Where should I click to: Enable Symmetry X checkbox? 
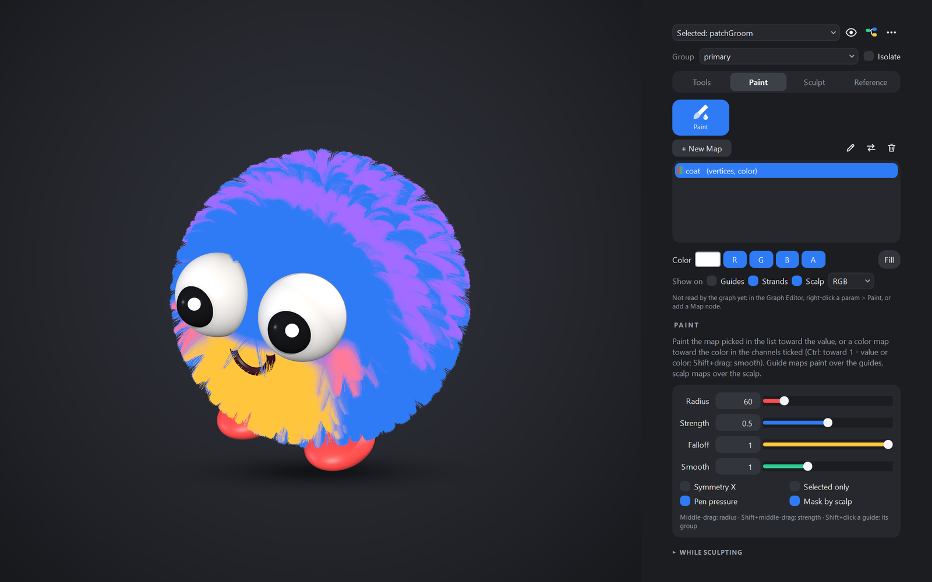[x=685, y=487]
